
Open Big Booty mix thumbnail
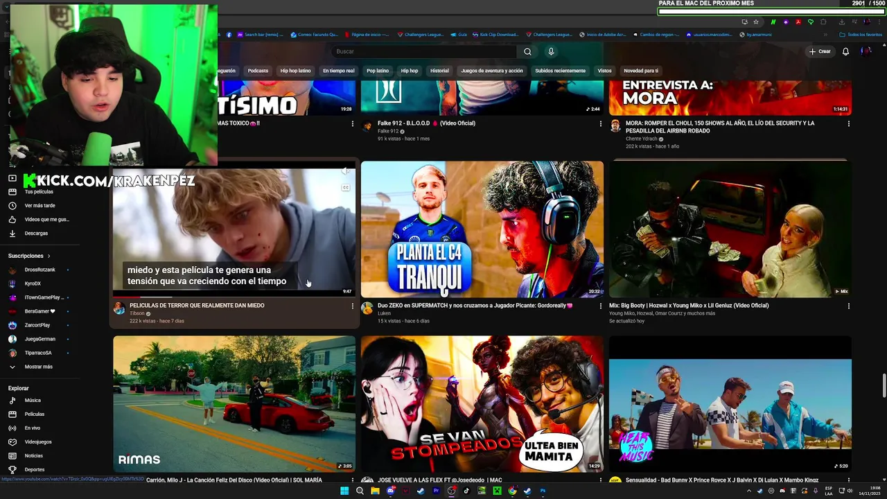pyautogui.click(x=730, y=229)
